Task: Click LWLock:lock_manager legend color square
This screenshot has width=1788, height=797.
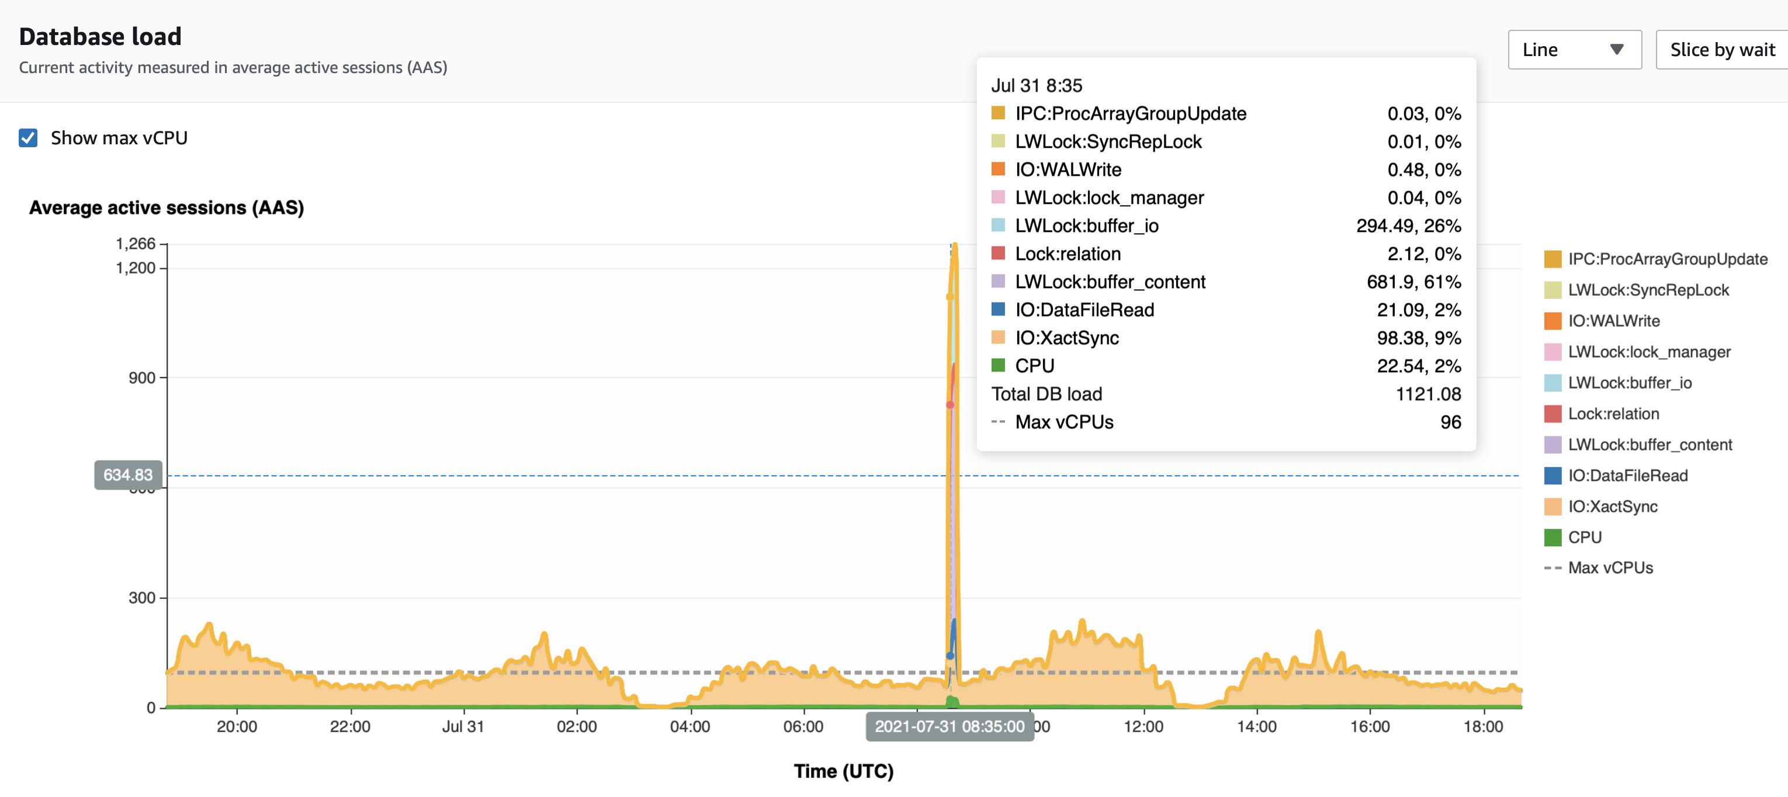Action: point(1552,352)
